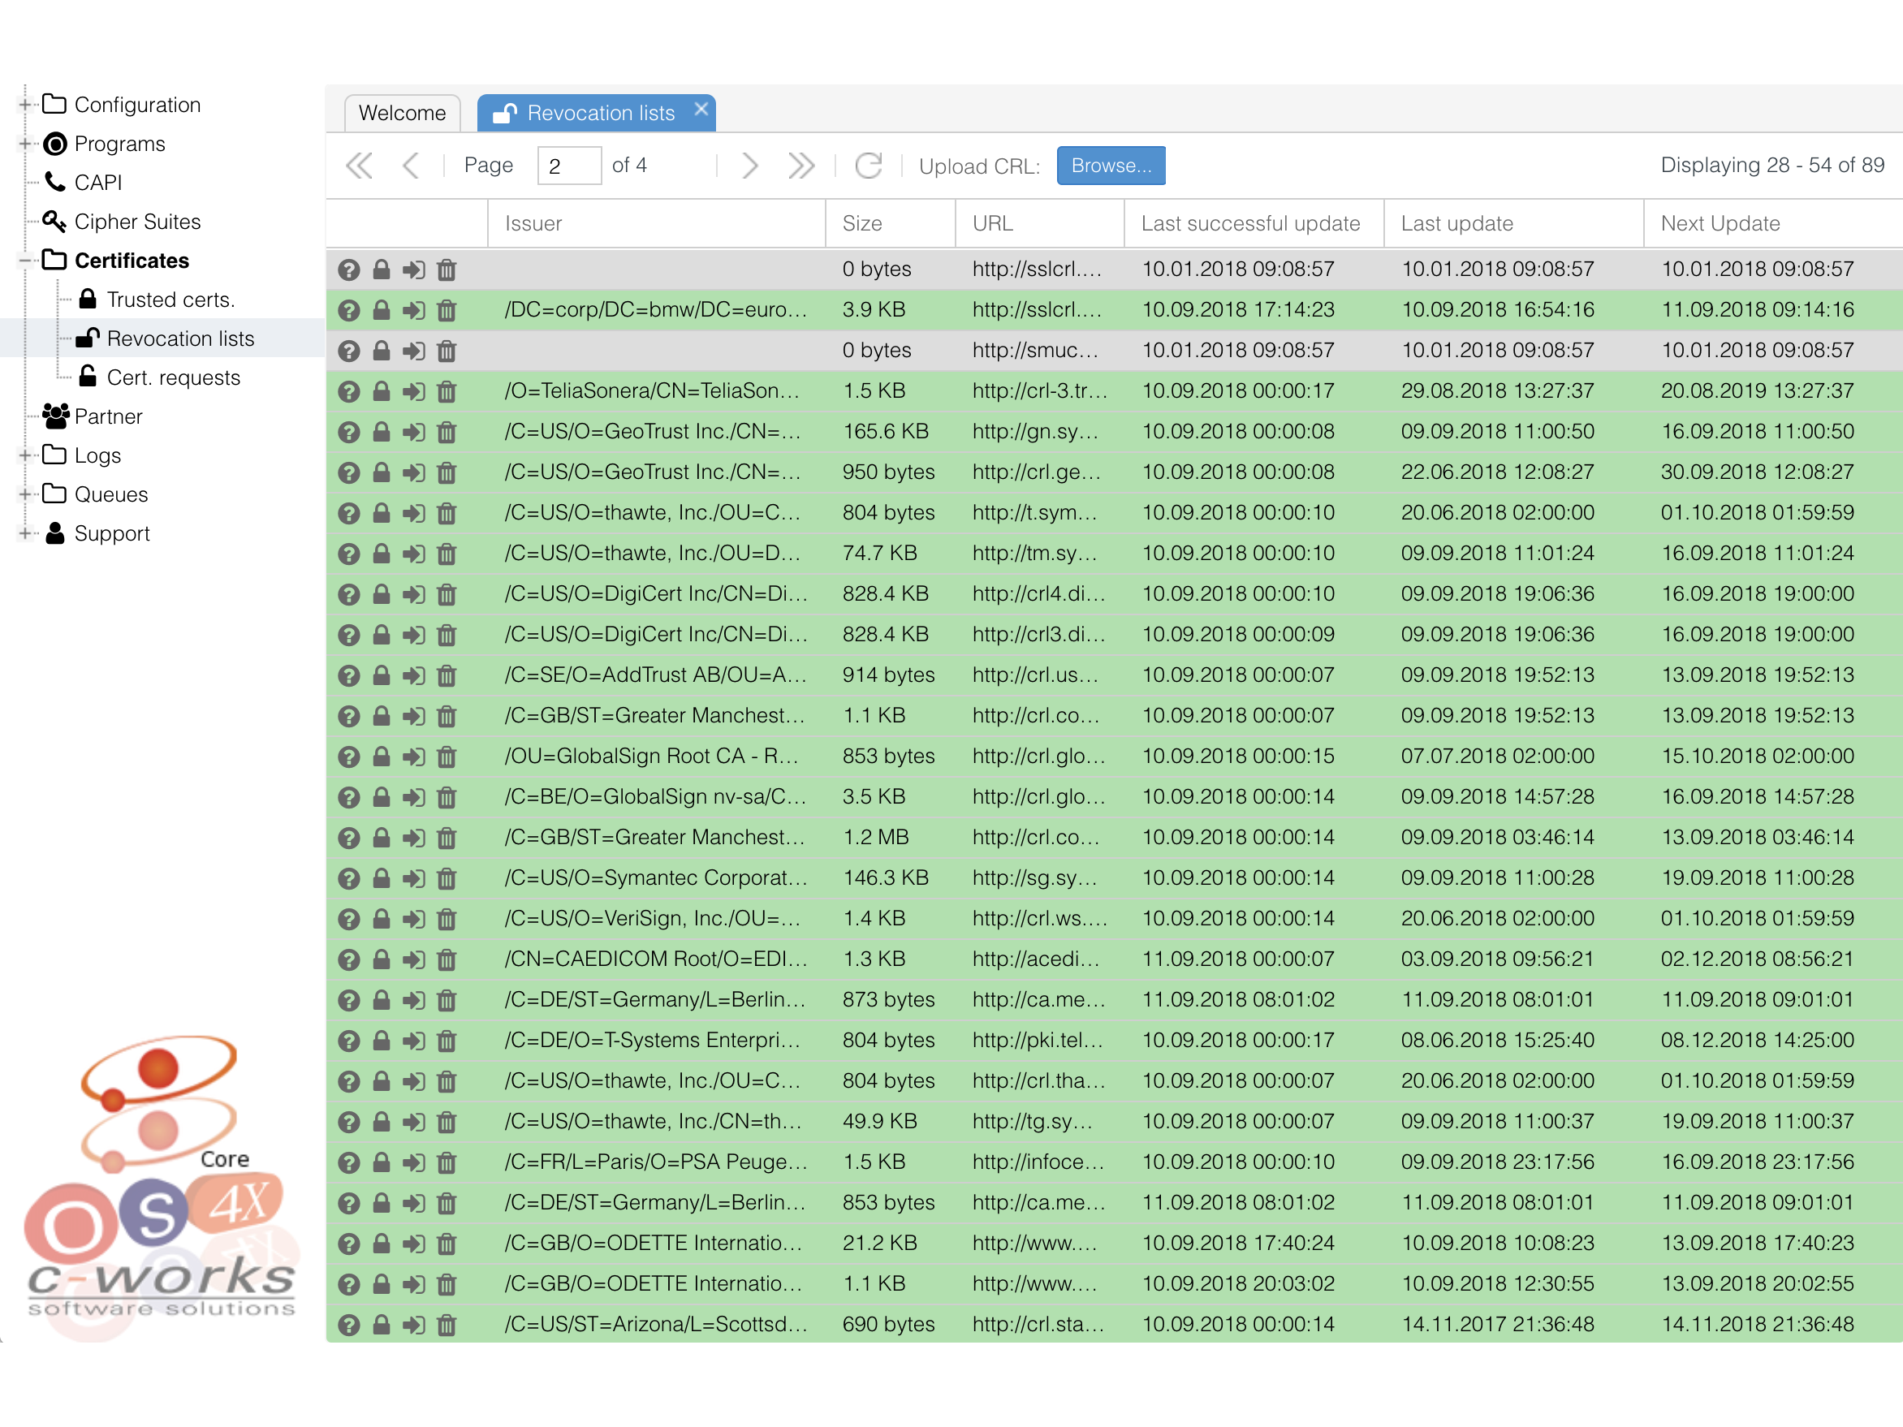Expand the Configuration tree node
This screenshot has height=1427, width=1903.
click(25, 104)
